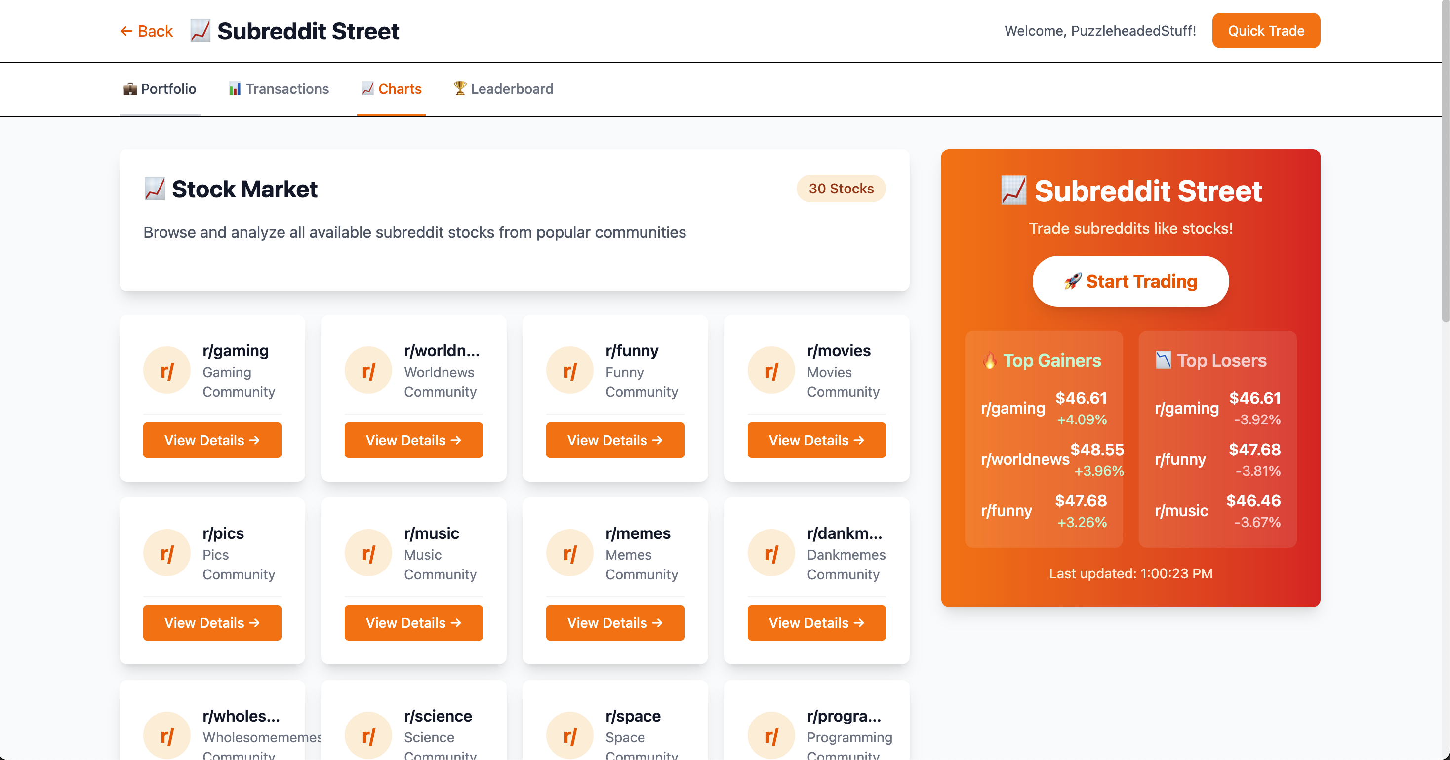The image size is (1450, 760).
Task: Open the Leaderboard tab
Action: click(x=503, y=89)
